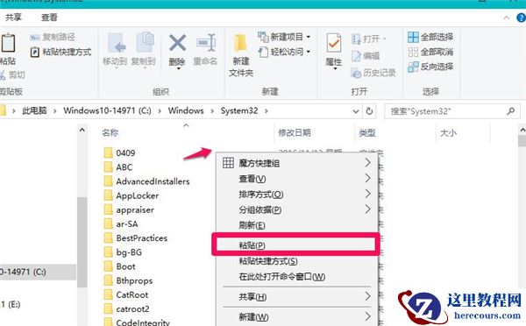Click the Select none (全部取消) icon

click(413, 52)
